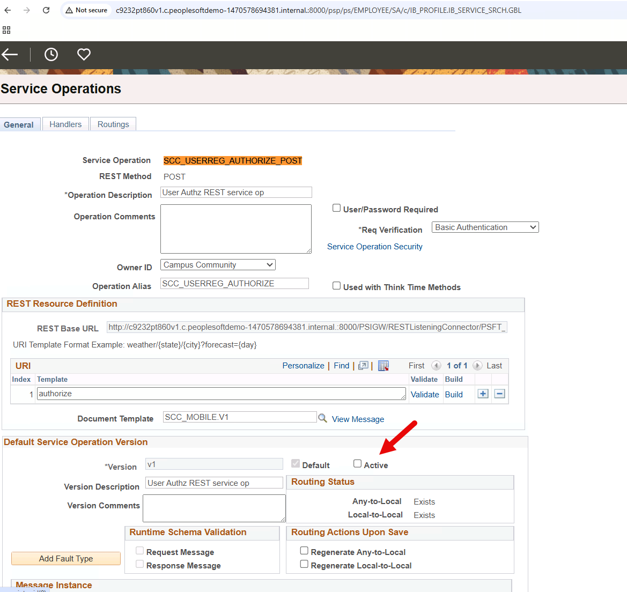Check User/Password Required
627x592 pixels.
336,208
